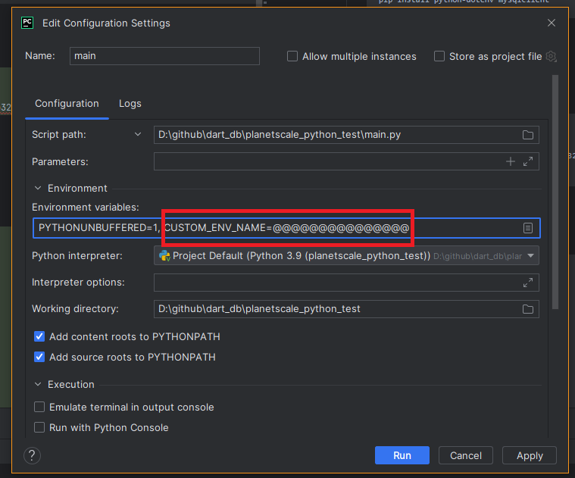The image size is (575, 478).
Task: Click the gear icon beside Store as project file
Action: tap(552, 57)
